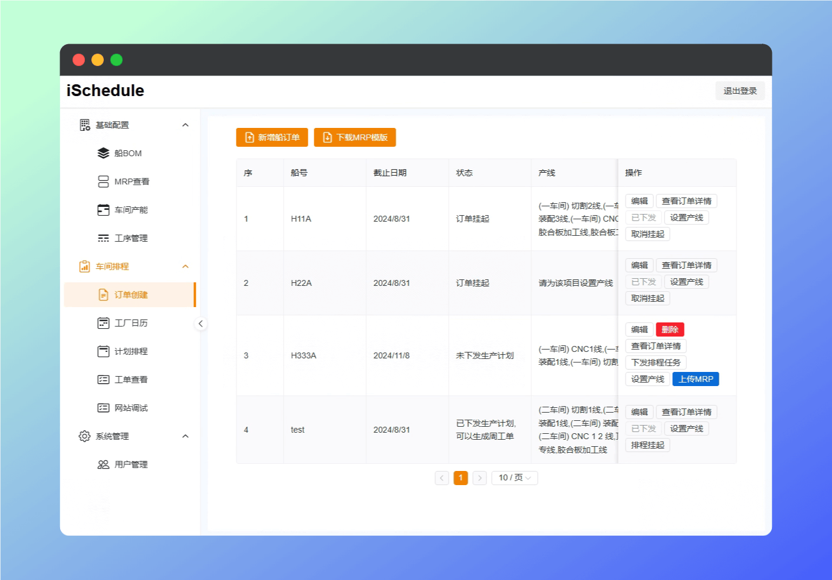The height and width of the screenshot is (580, 832).
Task: Click the 船BOM layers icon
Action: click(x=103, y=153)
